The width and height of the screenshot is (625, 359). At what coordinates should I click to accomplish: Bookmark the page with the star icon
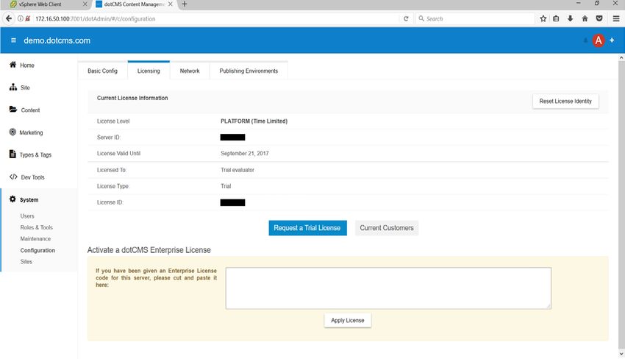point(543,18)
